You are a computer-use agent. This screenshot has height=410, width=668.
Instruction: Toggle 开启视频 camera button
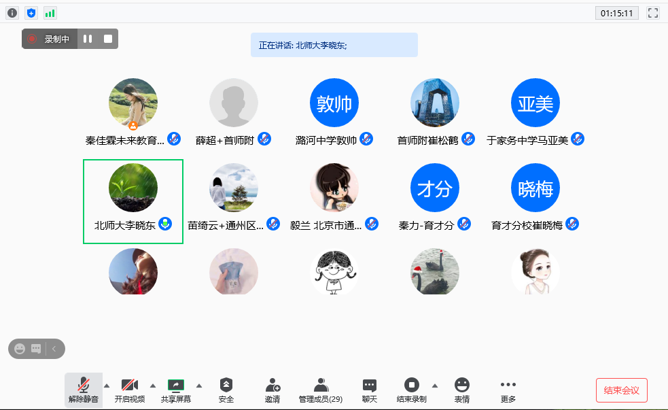pos(129,390)
